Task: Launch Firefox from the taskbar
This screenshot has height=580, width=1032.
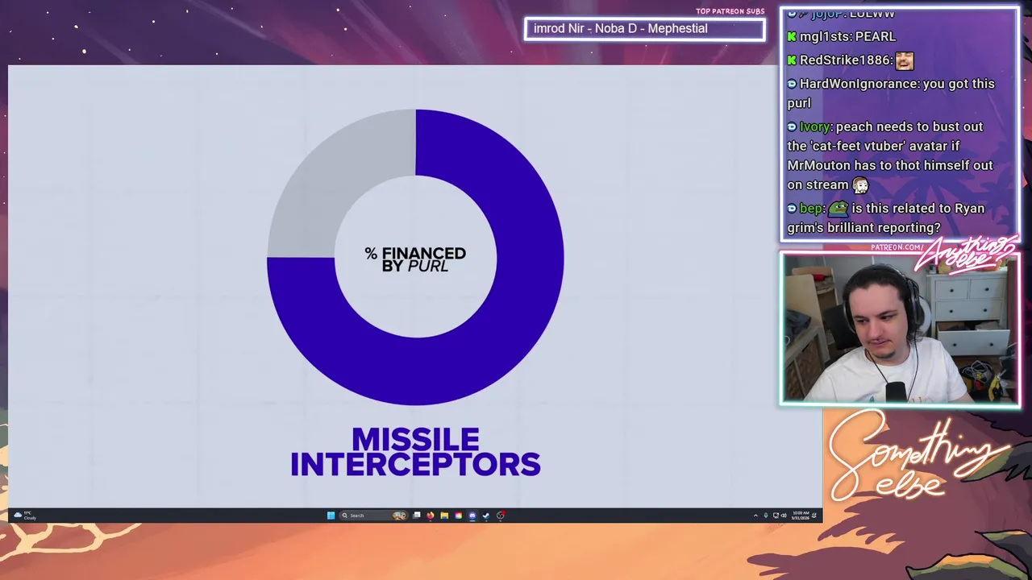Action: click(431, 516)
